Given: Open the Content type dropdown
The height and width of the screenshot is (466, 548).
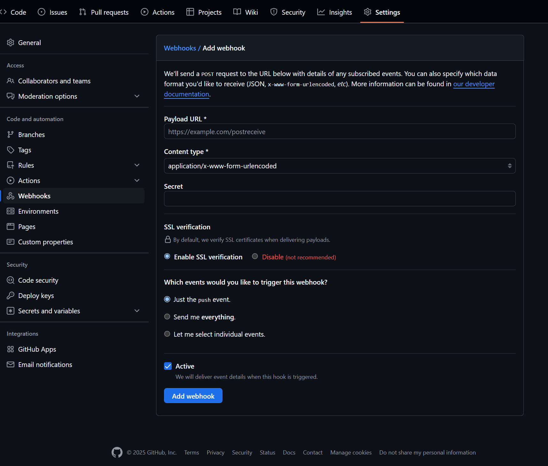Looking at the screenshot, I should [340, 166].
